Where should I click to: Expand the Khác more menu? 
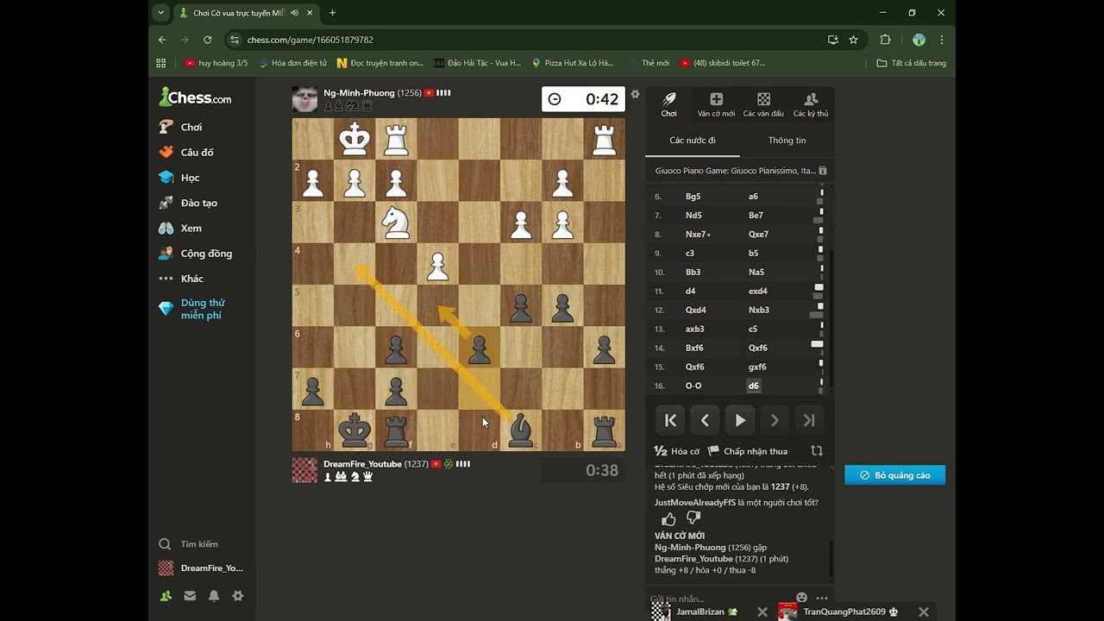[181, 279]
